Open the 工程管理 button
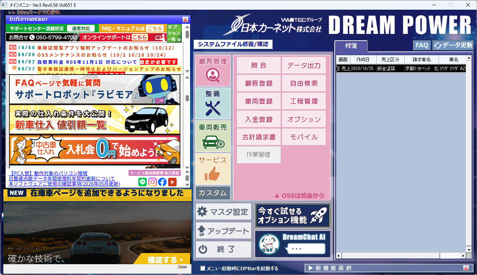Image resolution: width=477 pixels, height=275 pixels. point(304,101)
